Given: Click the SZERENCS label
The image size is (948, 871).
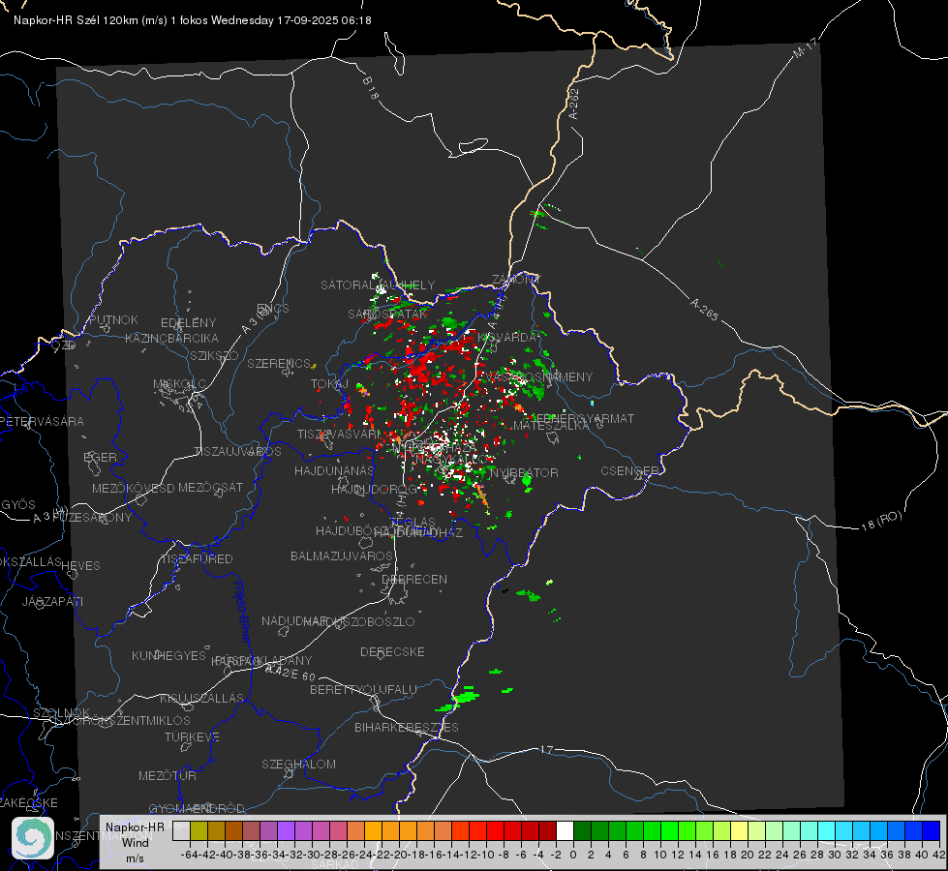Looking at the screenshot, I should point(279,363).
